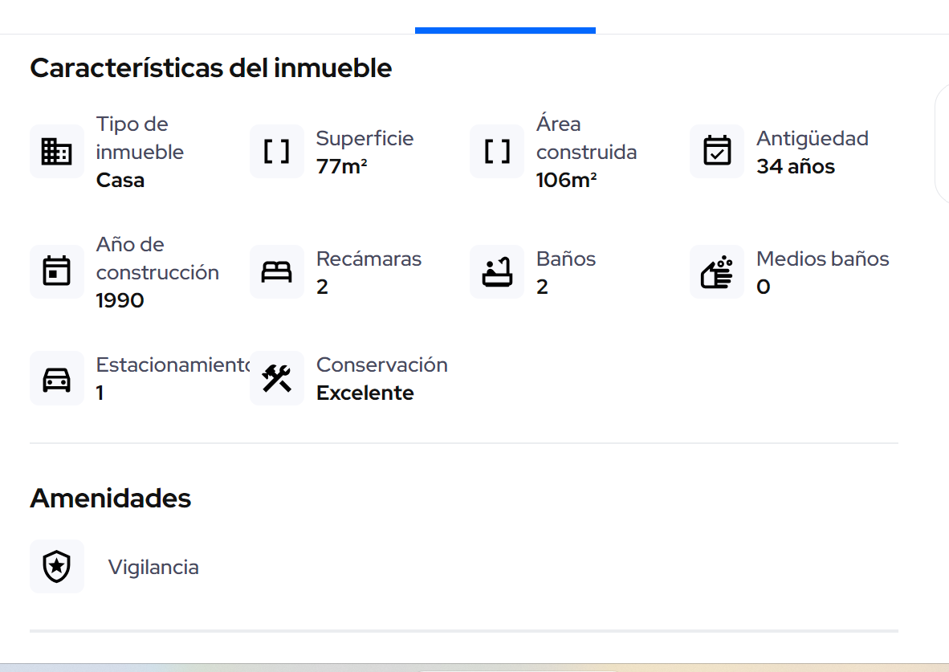
Task: Click the Casa property type label
Action: click(120, 181)
